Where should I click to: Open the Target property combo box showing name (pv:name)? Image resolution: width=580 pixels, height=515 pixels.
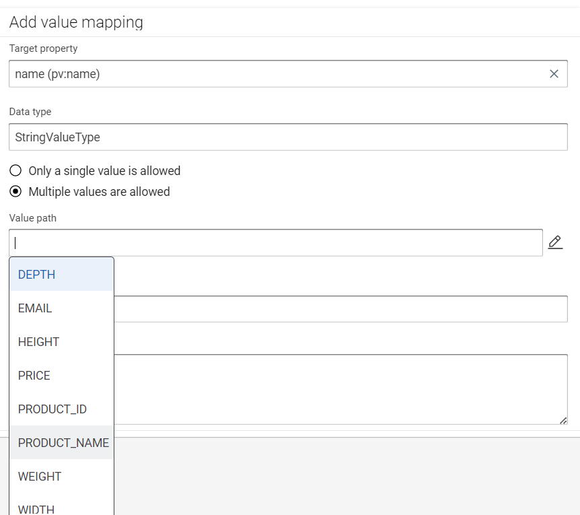[276, 74]
